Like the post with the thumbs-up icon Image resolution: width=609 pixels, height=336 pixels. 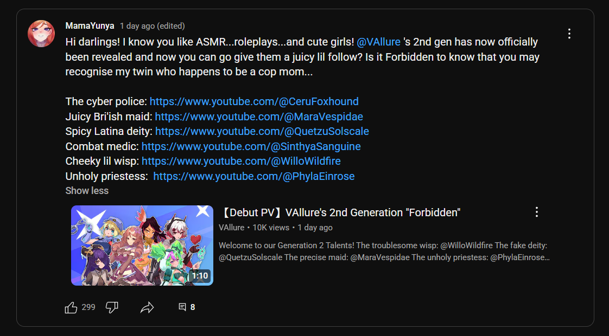[71, 308]
